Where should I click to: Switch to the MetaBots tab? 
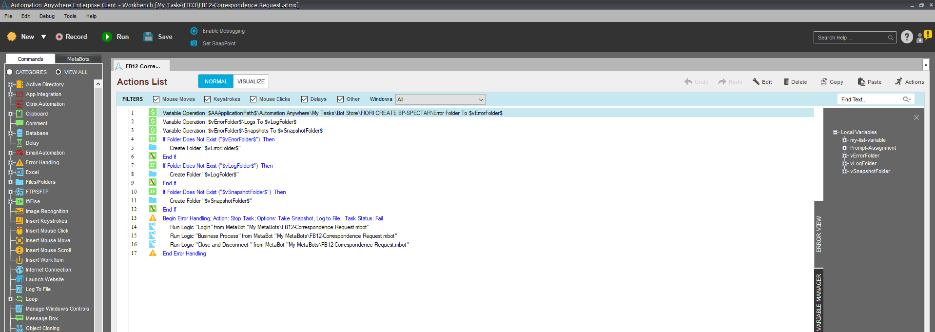click(78, 59)
